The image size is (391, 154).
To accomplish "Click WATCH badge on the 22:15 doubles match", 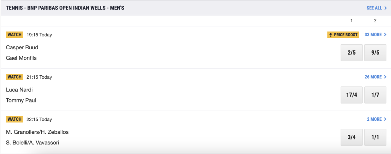I will (15, 119).
